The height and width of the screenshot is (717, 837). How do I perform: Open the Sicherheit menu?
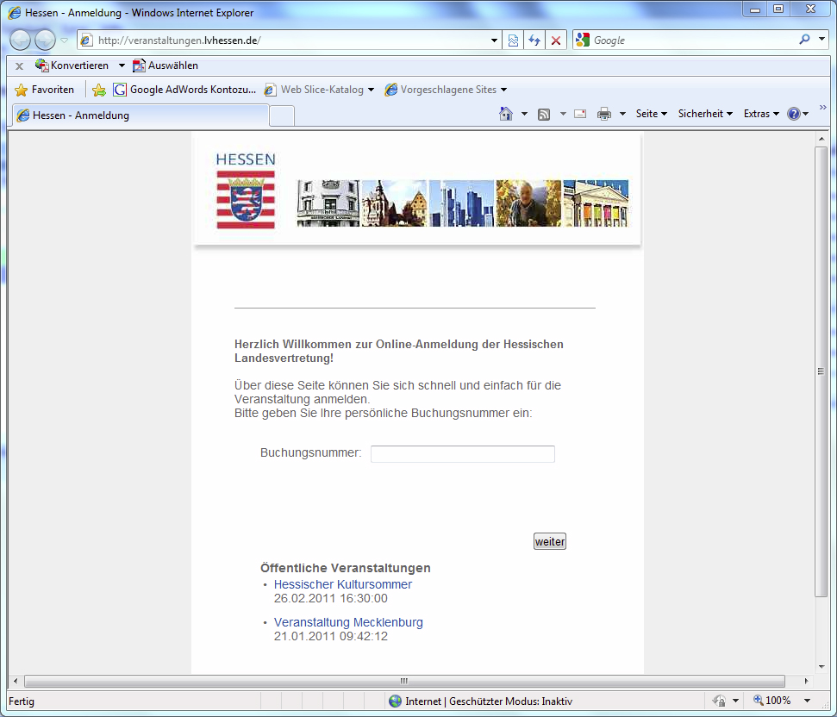[x=704, y=114]
